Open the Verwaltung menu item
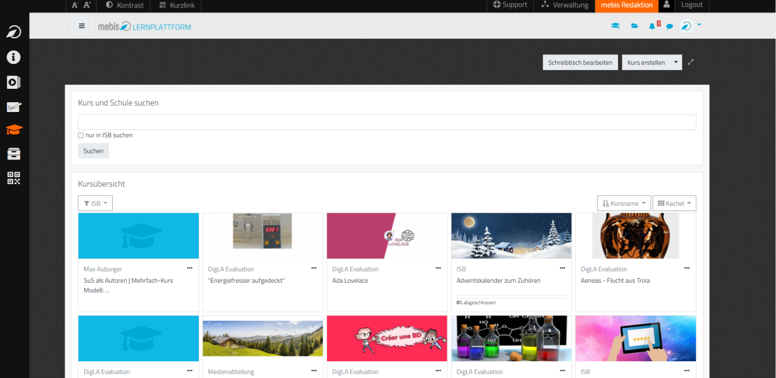The height and width of the screenshot is (378, 776). tap(564, 5)
